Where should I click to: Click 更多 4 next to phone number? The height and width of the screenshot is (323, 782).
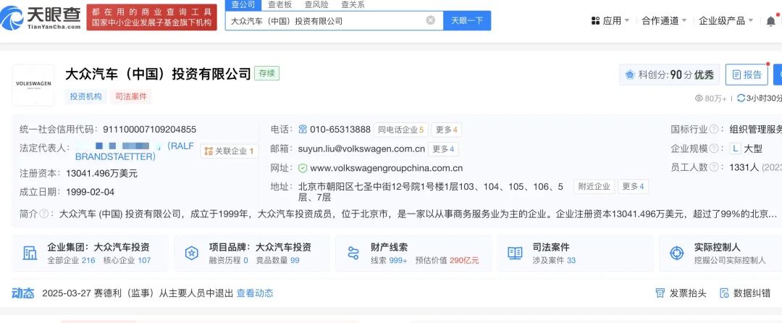(x=446, y=130)
